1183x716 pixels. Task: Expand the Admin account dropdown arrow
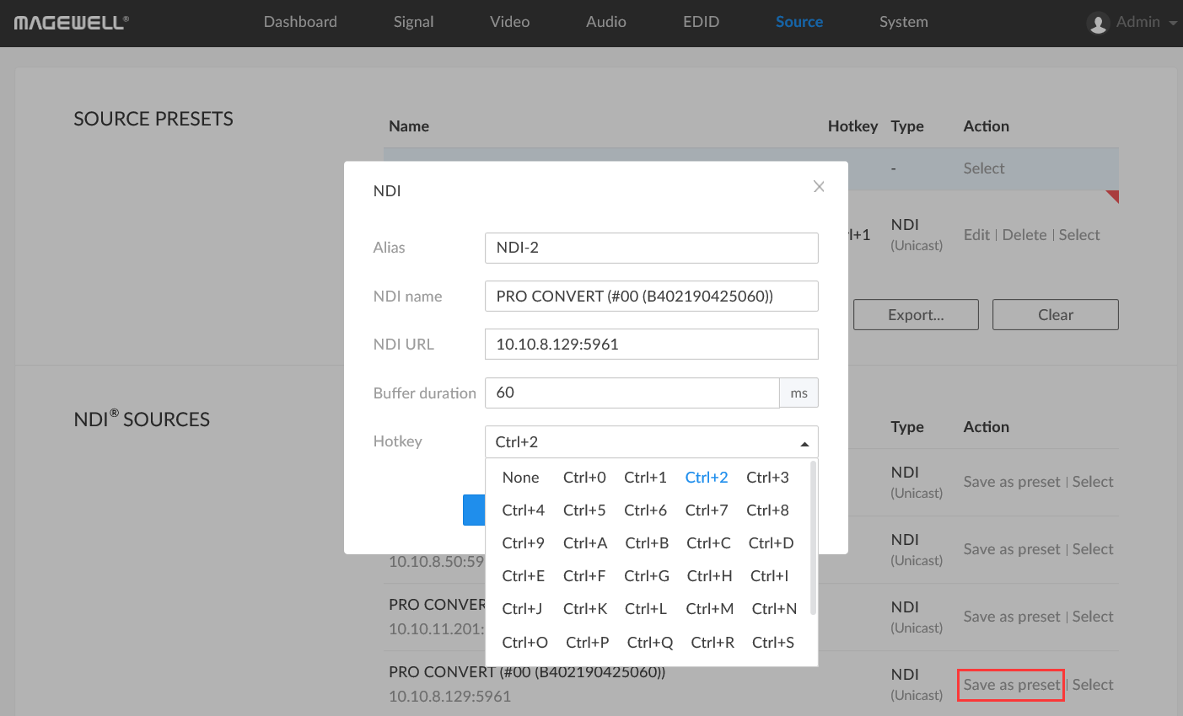tap(1172, 24)
